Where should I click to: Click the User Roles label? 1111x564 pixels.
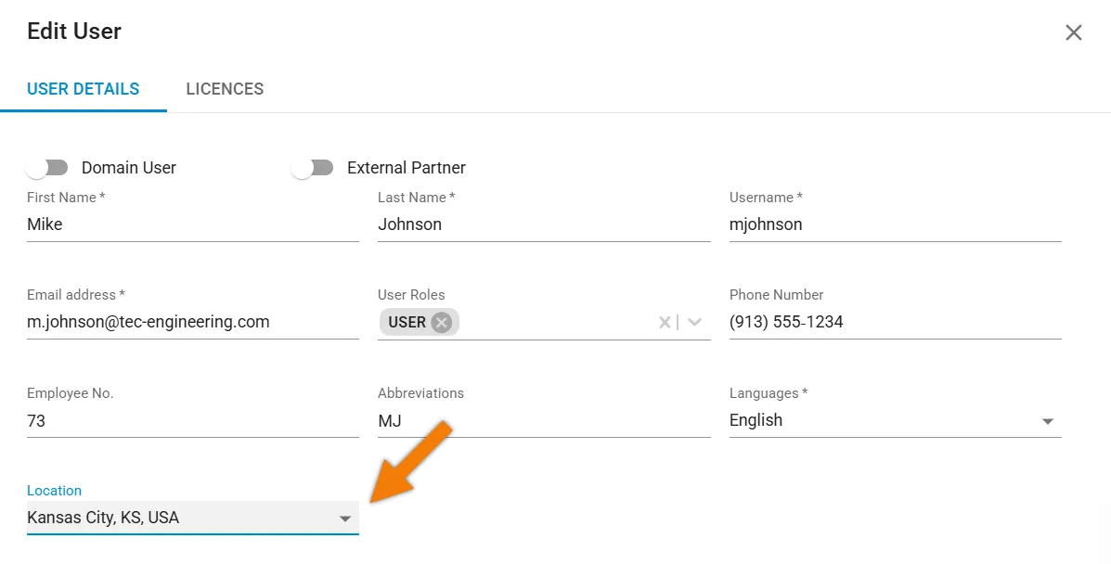411,295
